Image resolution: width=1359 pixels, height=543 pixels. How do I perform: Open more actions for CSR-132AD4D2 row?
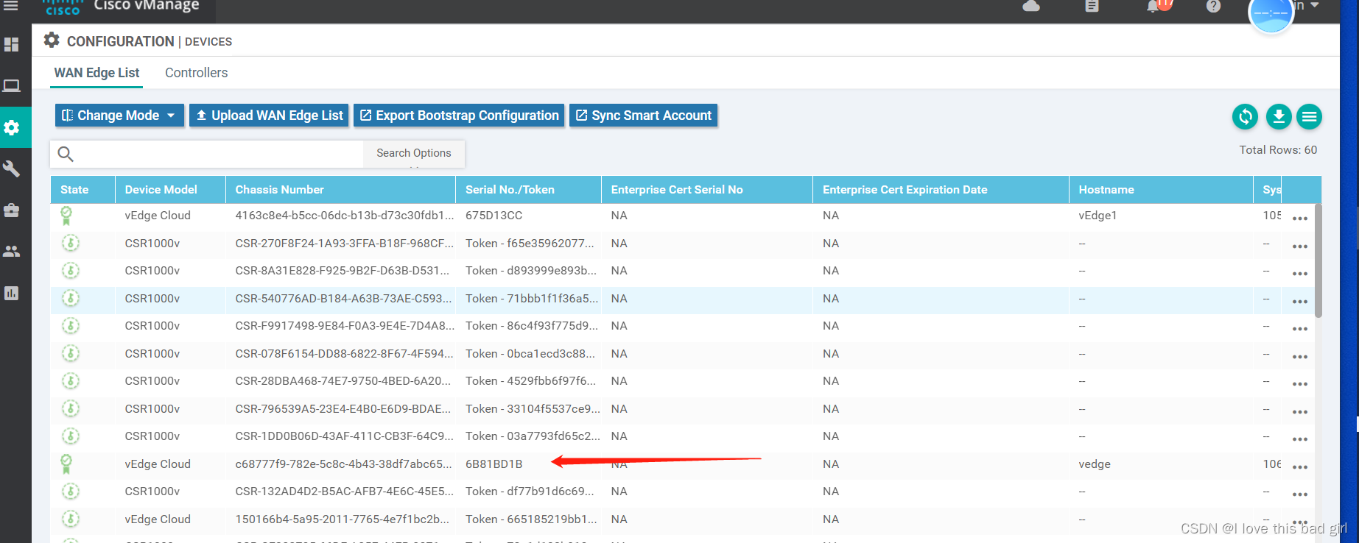(1300, 494)
